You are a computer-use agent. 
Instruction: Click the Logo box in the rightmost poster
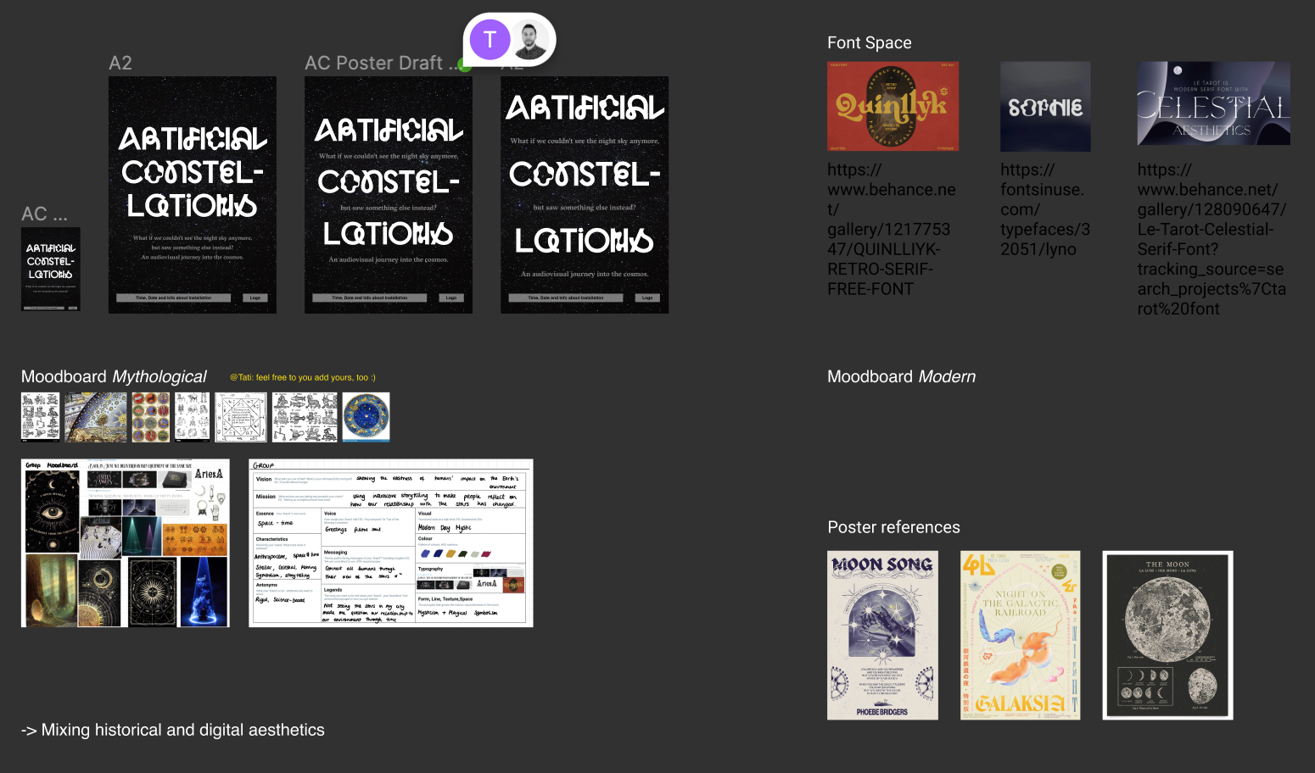point(647,298)
